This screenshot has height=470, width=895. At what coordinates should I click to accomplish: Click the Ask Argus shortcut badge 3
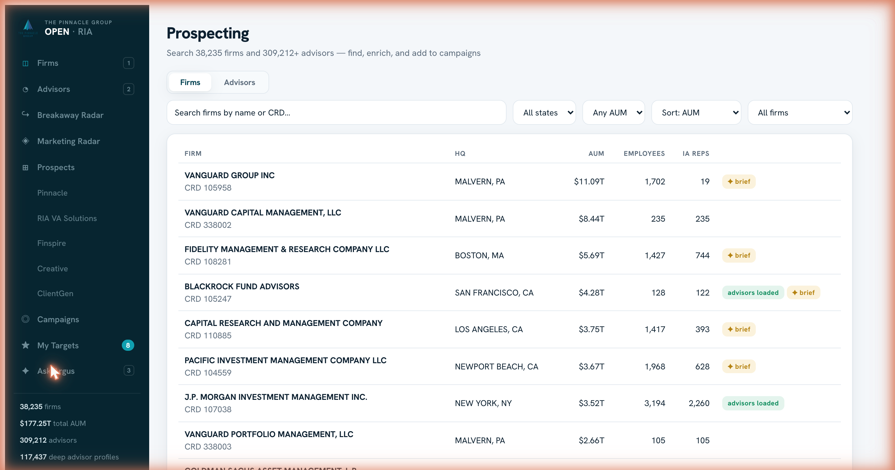tap(129, 370)
